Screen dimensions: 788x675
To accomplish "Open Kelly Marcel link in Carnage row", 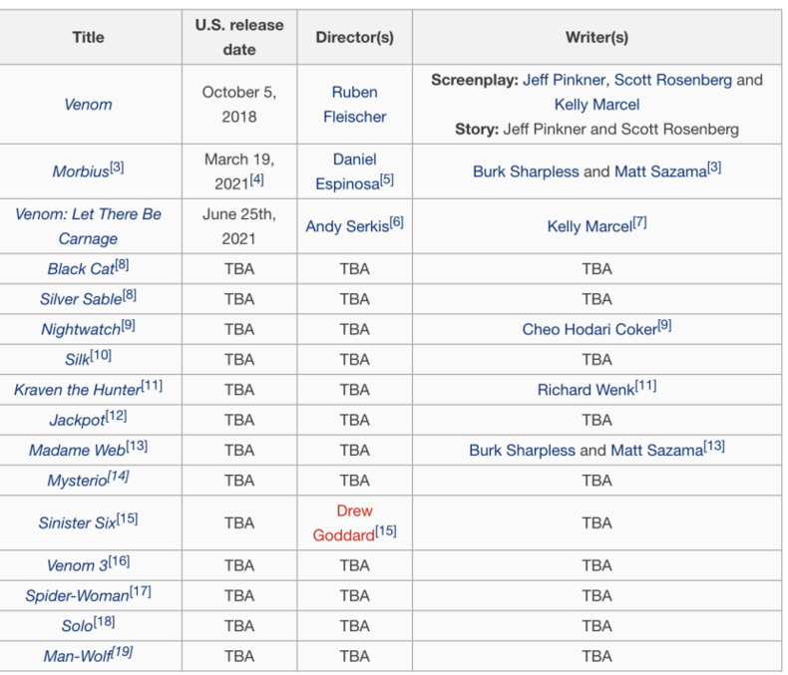I will point(590,226).
